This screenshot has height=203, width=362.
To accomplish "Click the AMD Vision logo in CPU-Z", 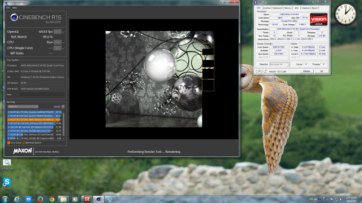I will [x=318, y=19].
